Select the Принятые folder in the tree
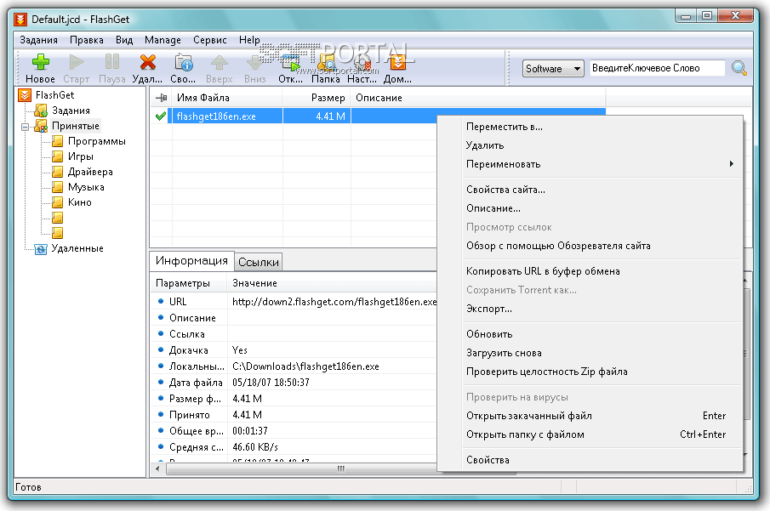The image size is (770, 511). [x=76, y=126]
